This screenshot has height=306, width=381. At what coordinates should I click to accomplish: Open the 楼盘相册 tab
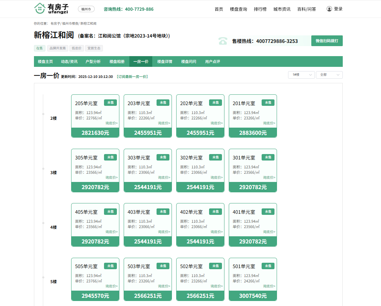click(x=117, y=61)
